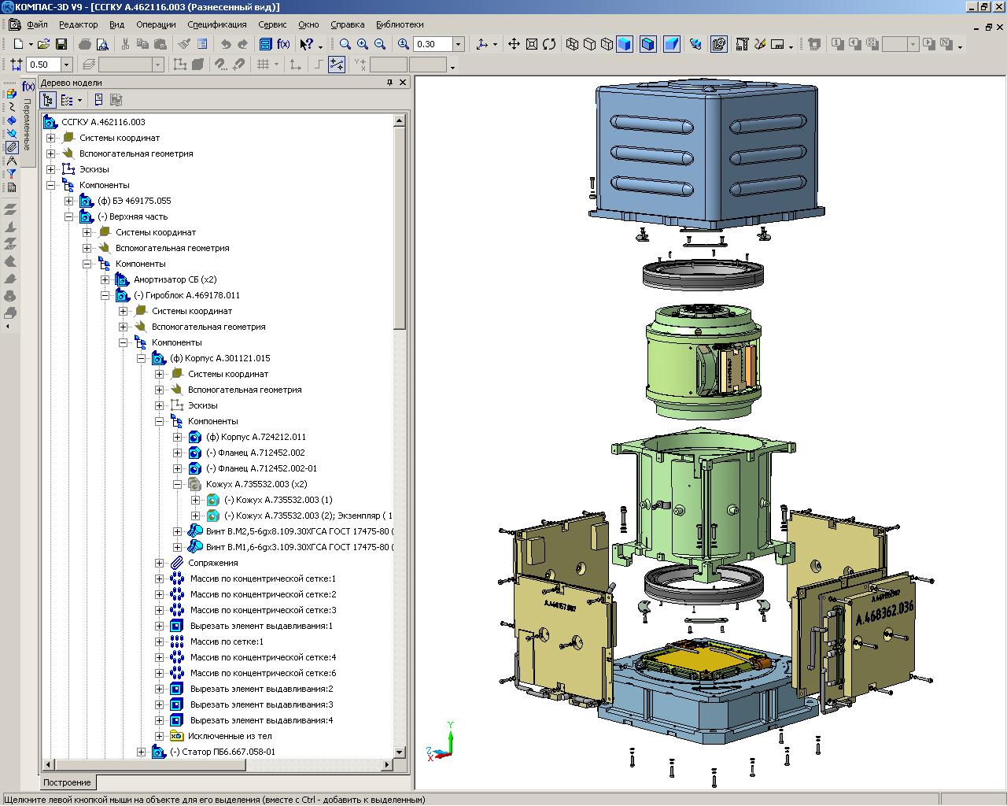Expand the Сопряжения node
This screenshot has height=806, width=1007.
tap(160, 563)
